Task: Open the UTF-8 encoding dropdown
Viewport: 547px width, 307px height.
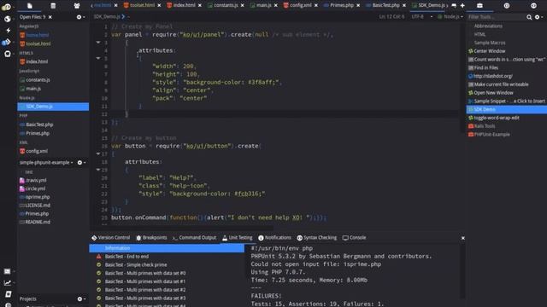Action: point(422,17)
